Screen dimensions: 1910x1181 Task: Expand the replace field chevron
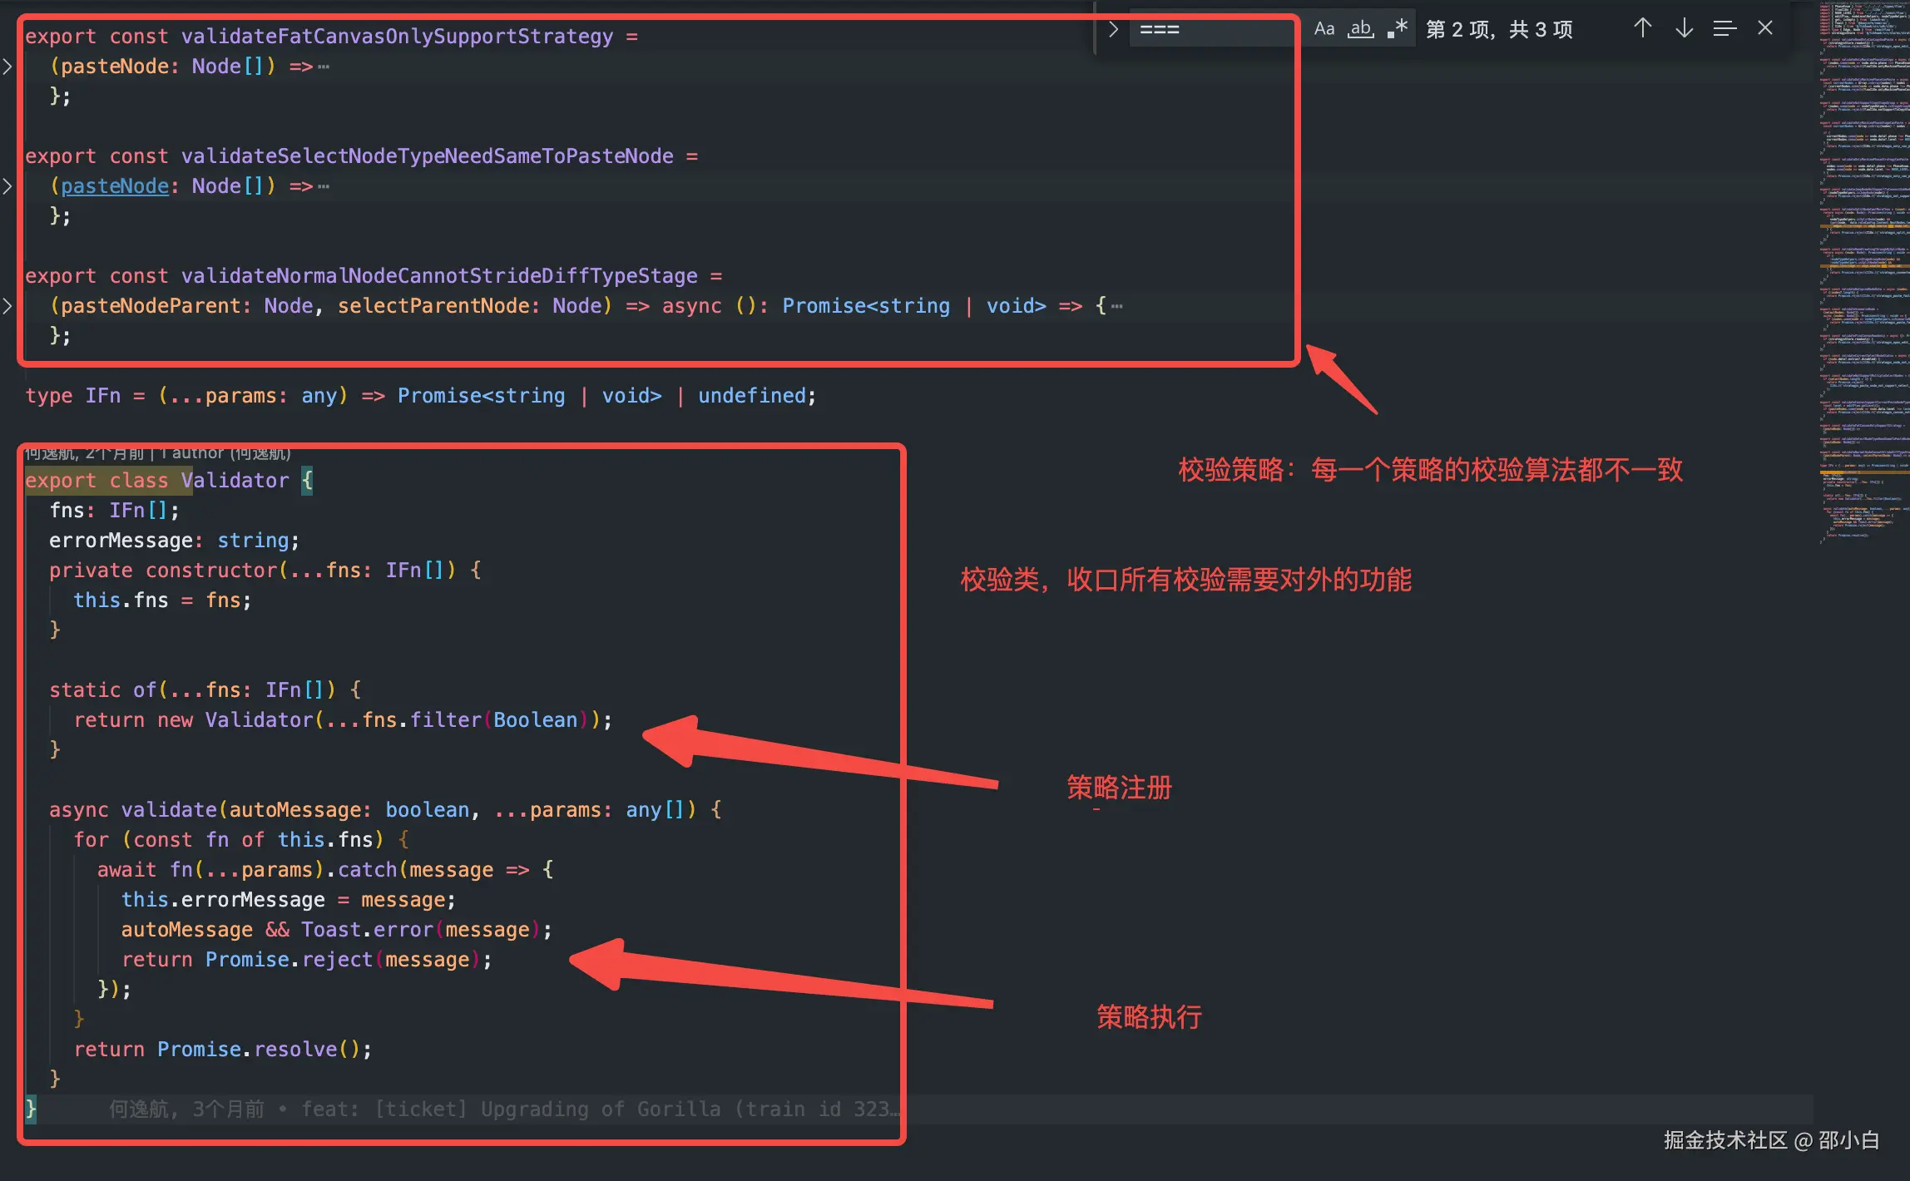pos(1113,29)
